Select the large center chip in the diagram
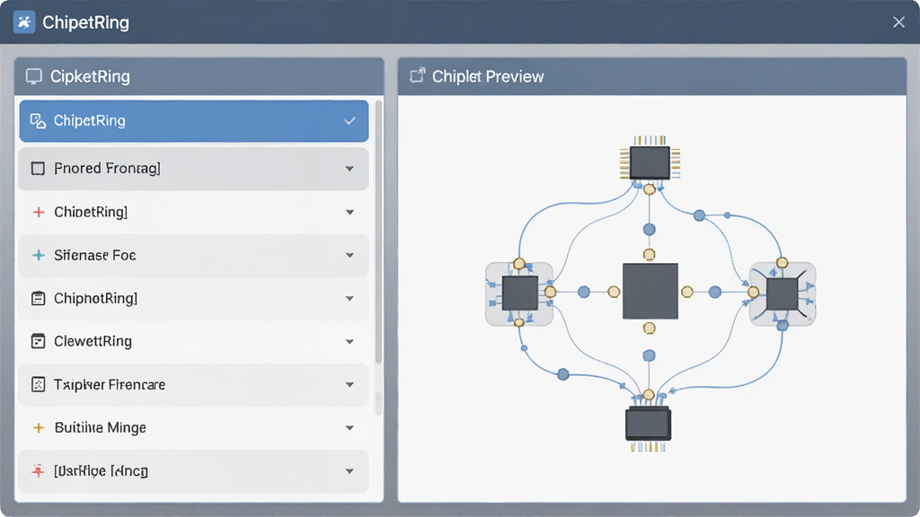The width and height of the screenshot is (920, 517). (x=650, y=292)
